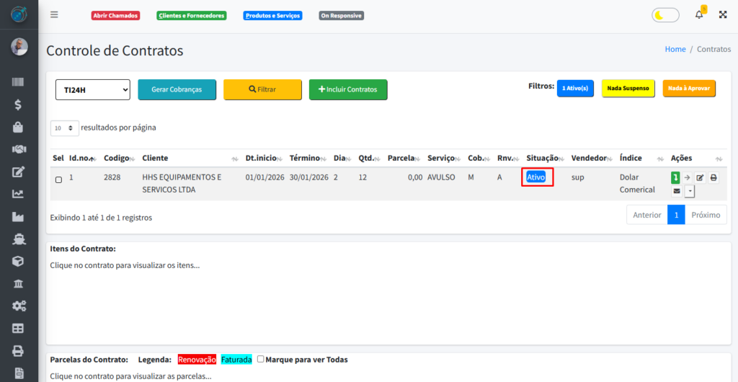Screen dimensions: 738x382
Task: Enable Marque para ver Todas checkbox
Action: point(260,359)
